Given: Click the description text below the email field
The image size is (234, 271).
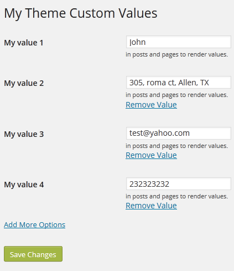Looking at the screenshot, I should [176, 146].
